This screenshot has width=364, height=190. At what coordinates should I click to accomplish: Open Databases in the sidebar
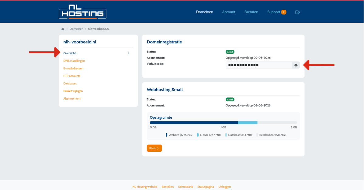[70, 84]
